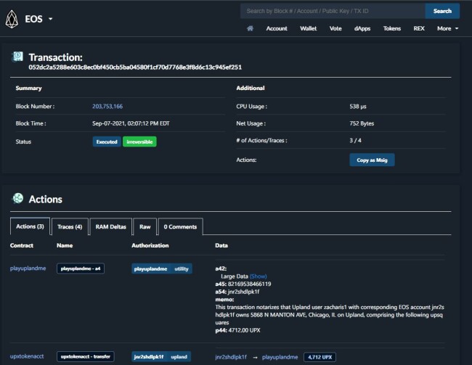
Task: Click the upxtokenacct - transfer action badge
Action: tap(86, 356)
